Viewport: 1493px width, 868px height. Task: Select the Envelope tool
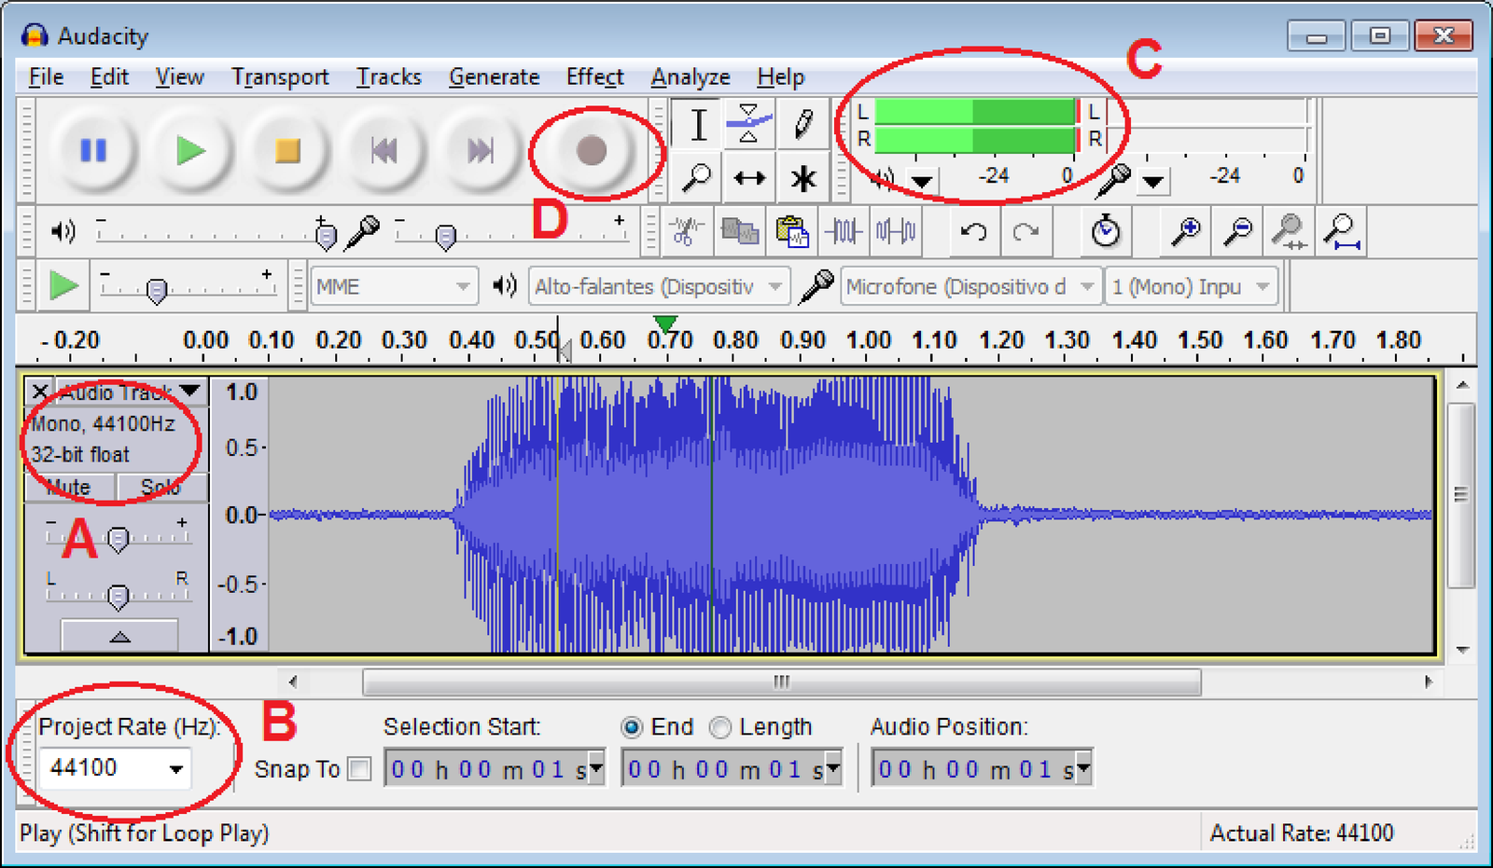click(748, 123)
